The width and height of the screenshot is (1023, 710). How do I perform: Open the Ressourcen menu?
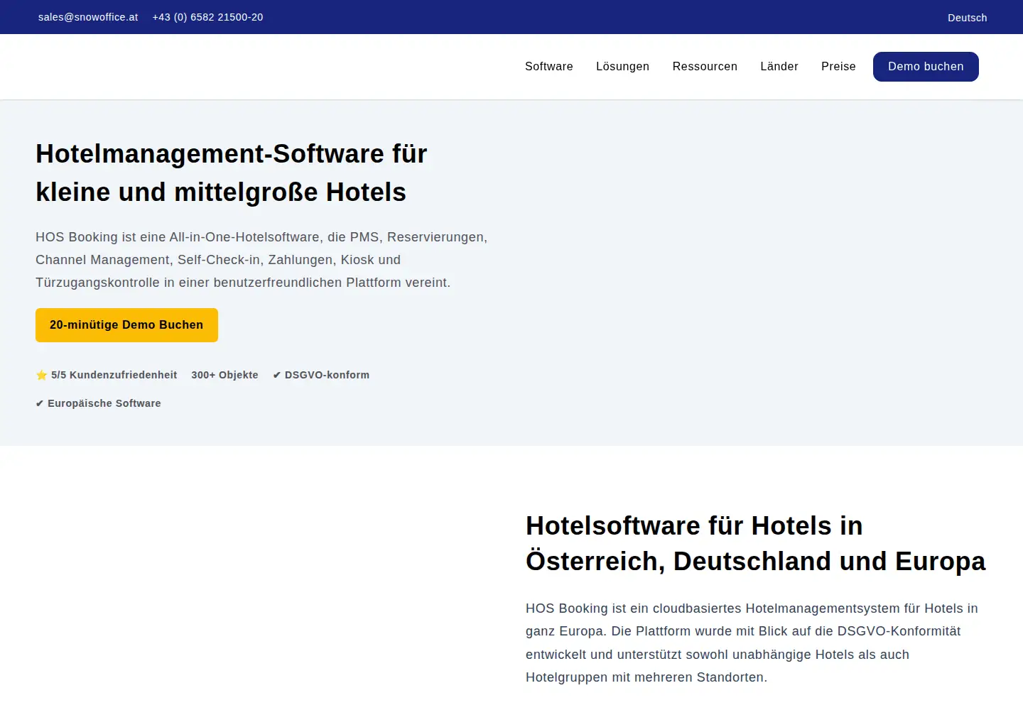705,66
